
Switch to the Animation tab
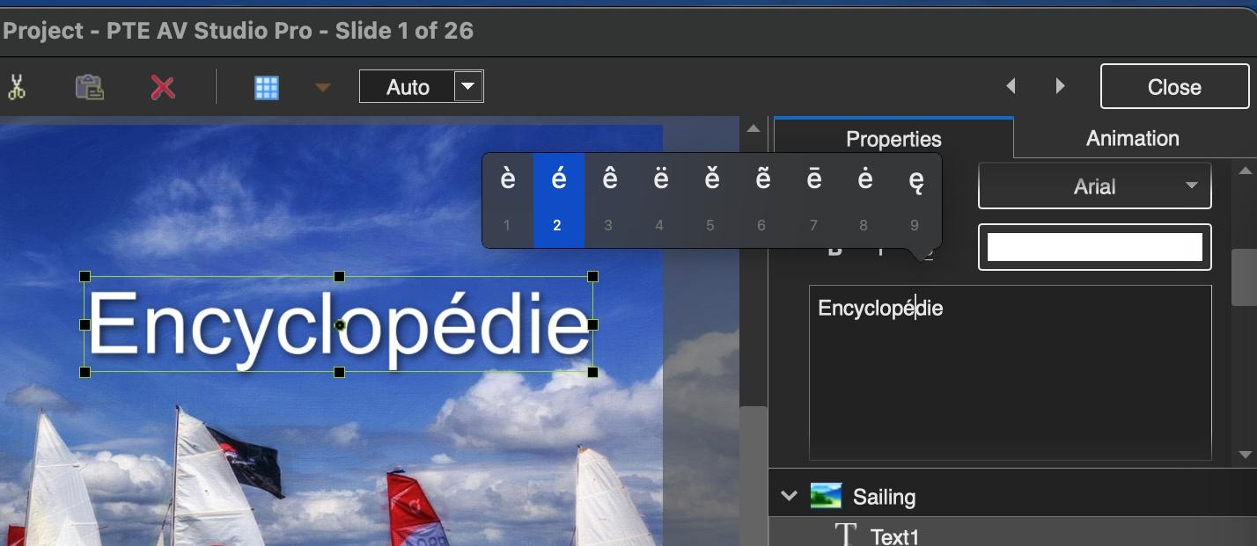point(1133,138)
